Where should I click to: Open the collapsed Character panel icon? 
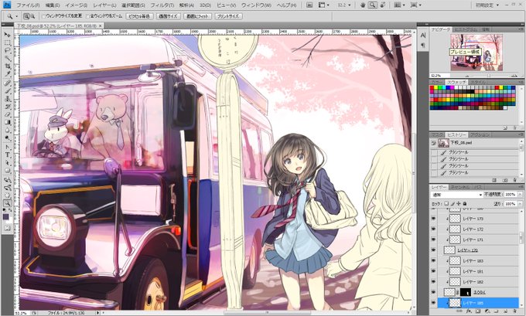tap(423, 36)
